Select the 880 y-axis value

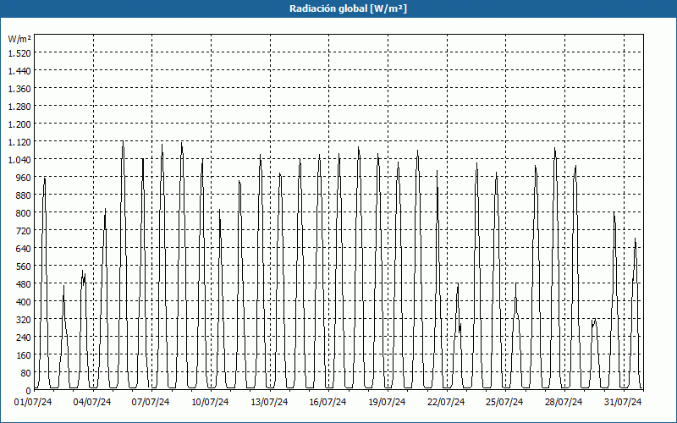(x=24, y=195)
